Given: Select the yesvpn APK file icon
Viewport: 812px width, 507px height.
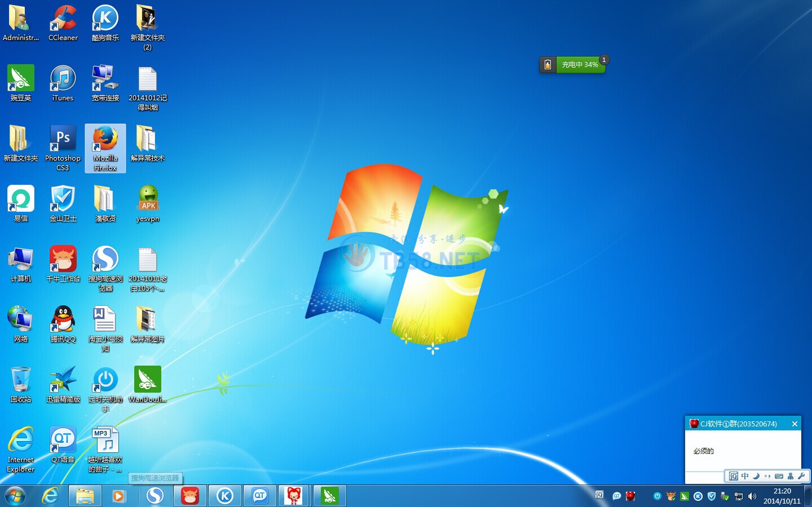Looking at the screenshot, I should [x=148, y=203].
